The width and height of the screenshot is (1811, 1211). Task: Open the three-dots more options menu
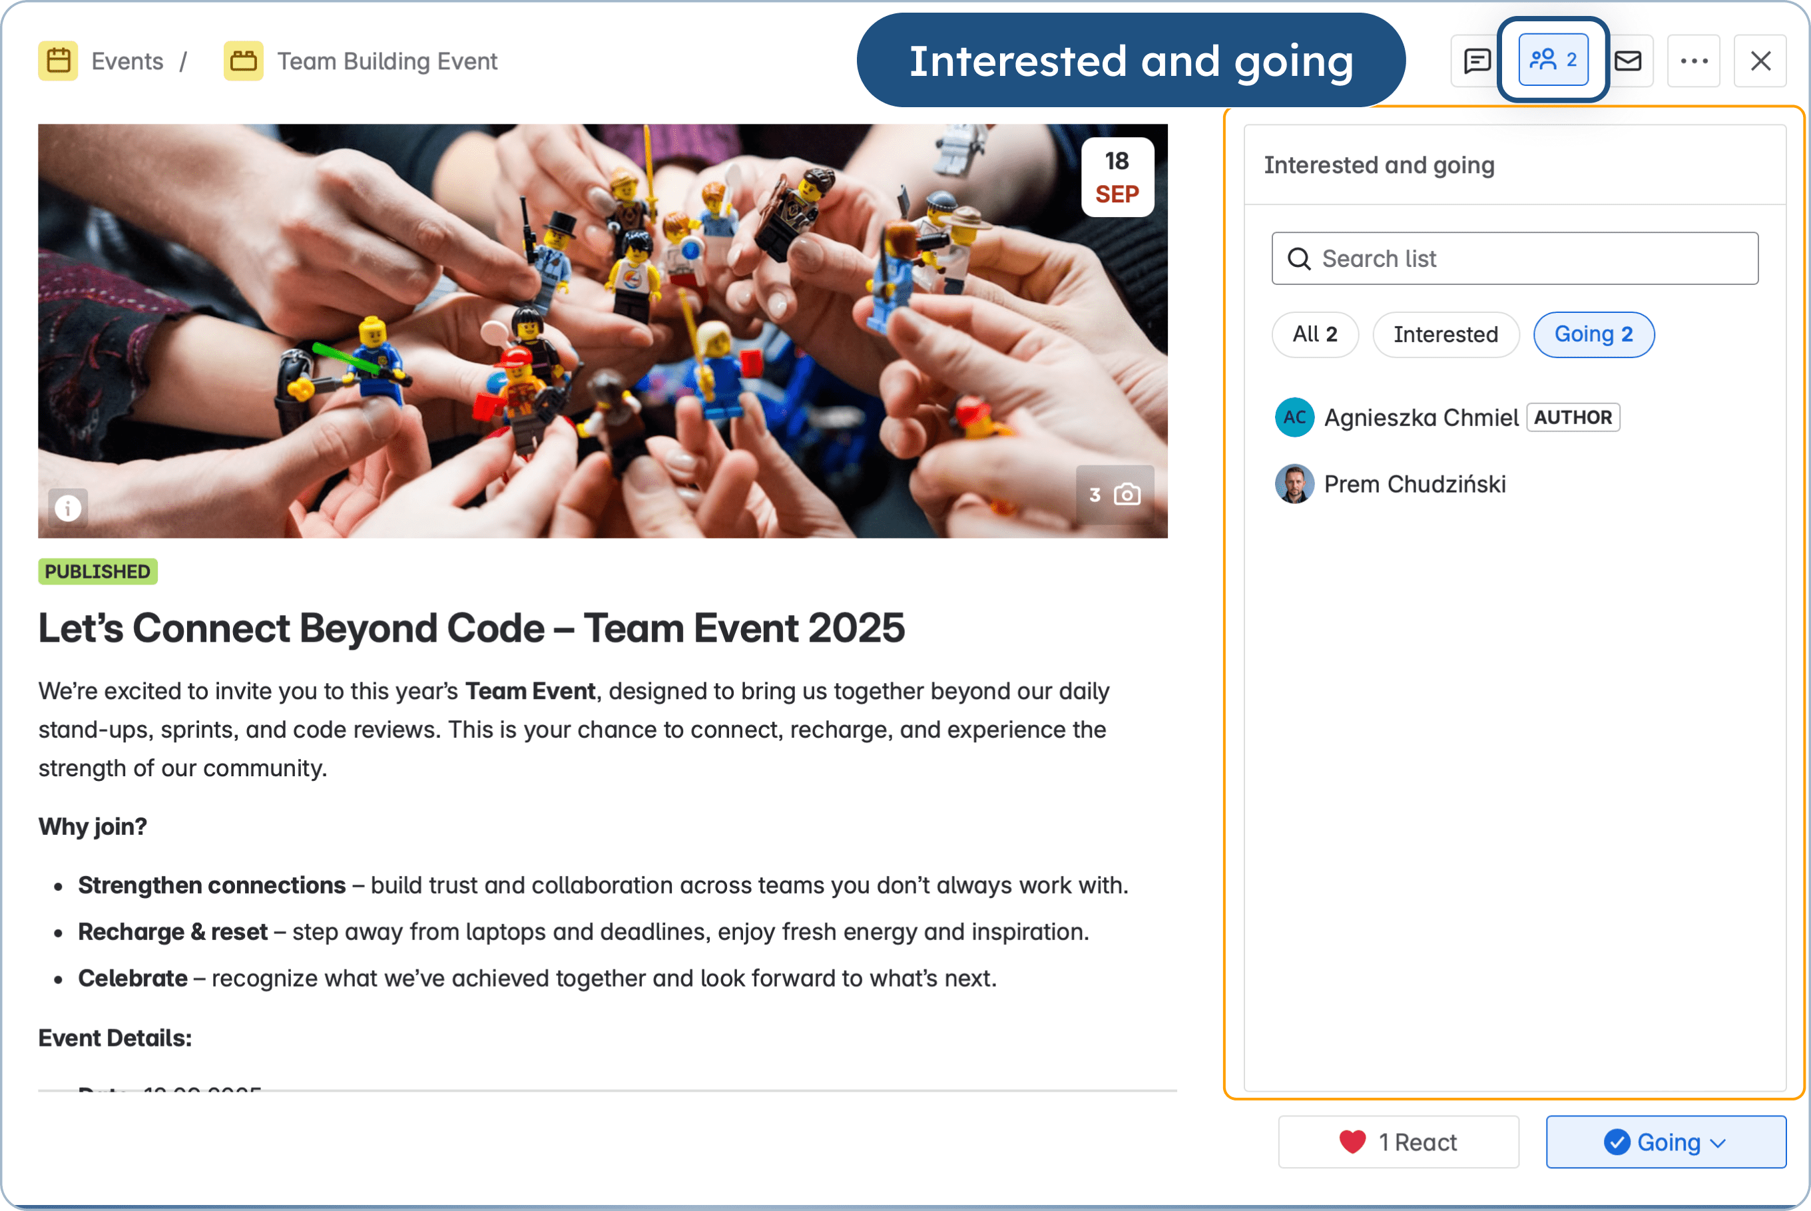pos(1693,60)
